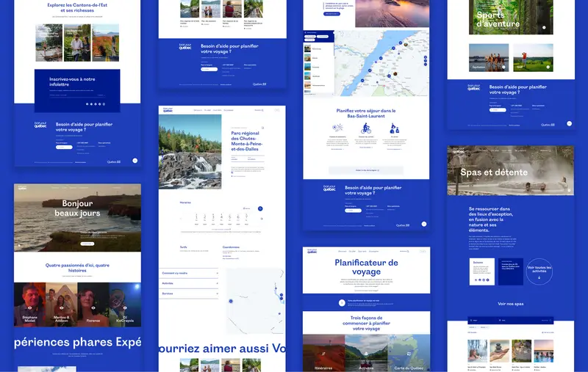The height and width of the screenshot is (372, 588).
Task: Click Bonjour Québec logo on Parc régional page header
Action: pyautogui.click(x=168, y=110)
